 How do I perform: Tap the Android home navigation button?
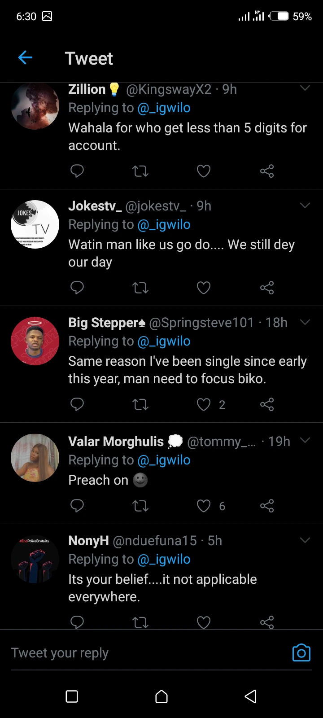click(x=161, y=696)
